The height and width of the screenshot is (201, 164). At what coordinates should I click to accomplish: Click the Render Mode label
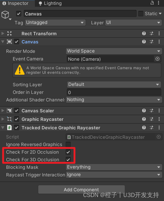pyautogui.click(x=21, y=51)
